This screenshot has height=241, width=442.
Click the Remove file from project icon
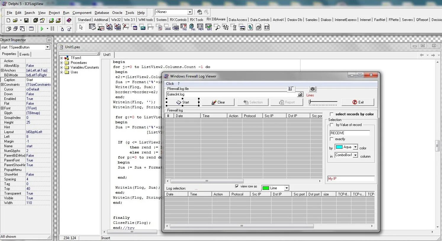pos(58,20)
